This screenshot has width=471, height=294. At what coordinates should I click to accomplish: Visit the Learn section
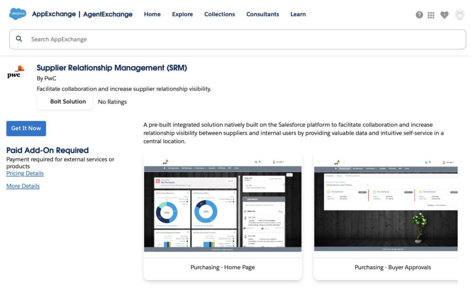[298, 14]
